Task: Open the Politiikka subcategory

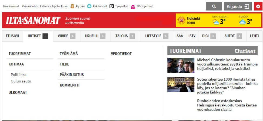Action: (x=18, y=75)
